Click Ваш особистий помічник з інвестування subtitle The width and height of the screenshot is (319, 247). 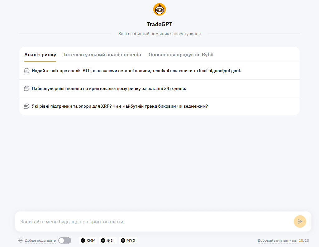[x=159, y=34]
